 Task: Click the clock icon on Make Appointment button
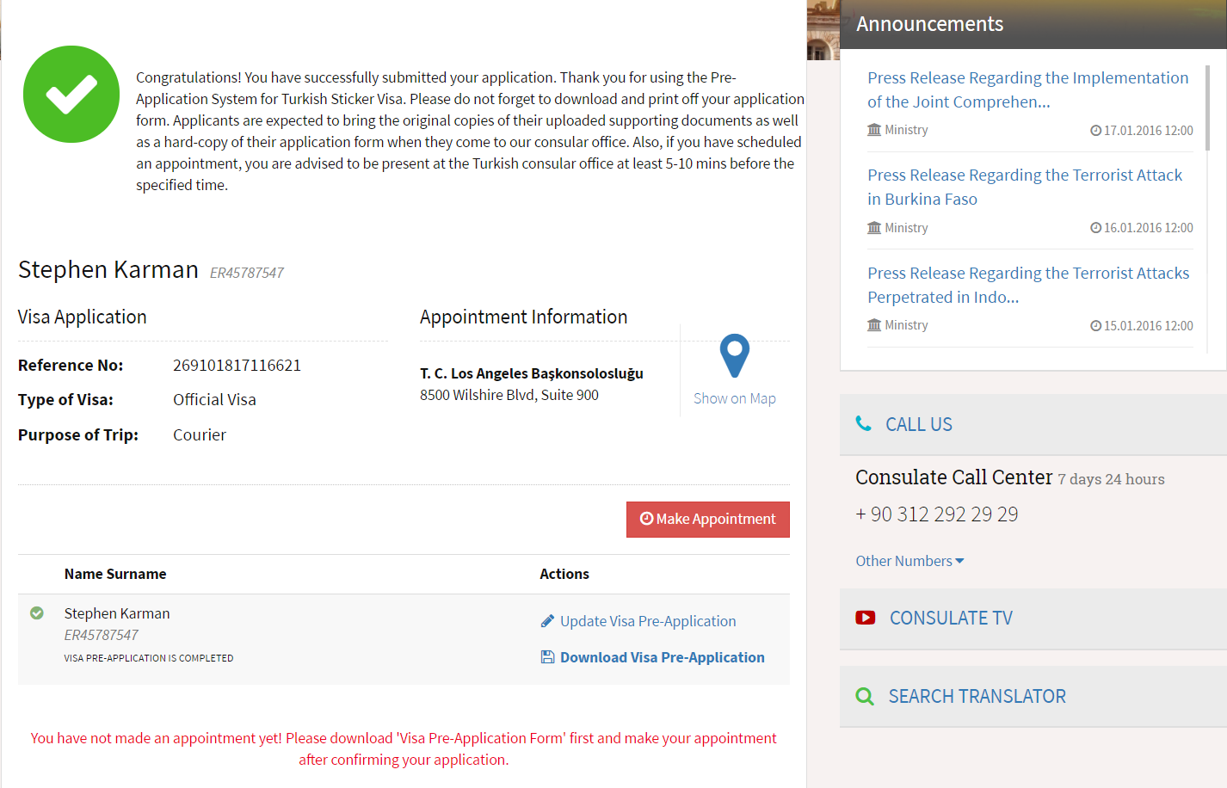point(647,519)
